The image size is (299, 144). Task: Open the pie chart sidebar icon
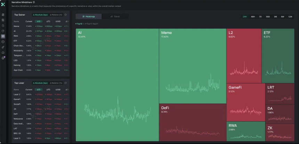click(x=3, y=31)
